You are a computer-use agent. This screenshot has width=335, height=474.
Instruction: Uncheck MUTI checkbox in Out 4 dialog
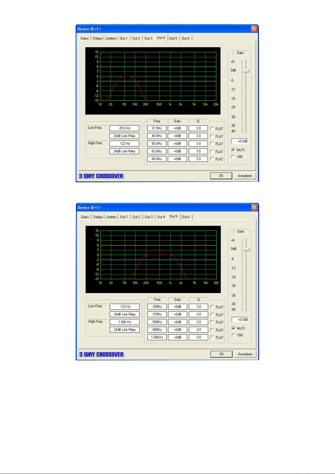click(x=233, y=150)
